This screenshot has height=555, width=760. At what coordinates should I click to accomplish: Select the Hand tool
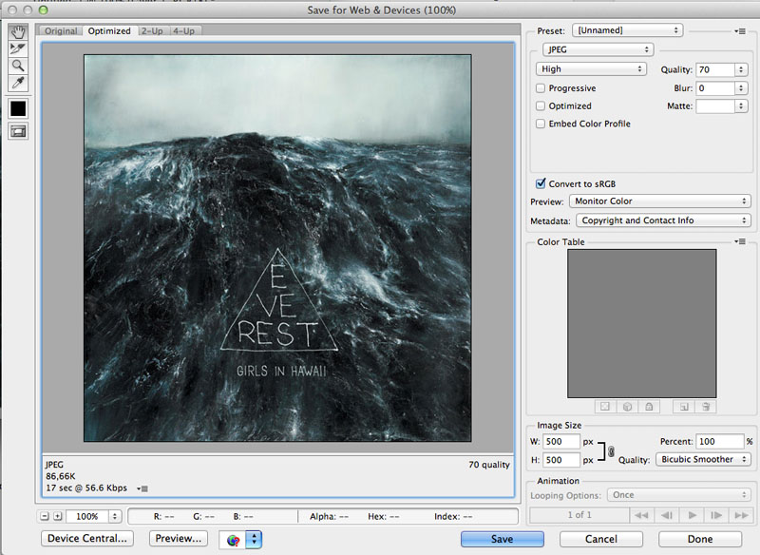[x=18, y=31]
